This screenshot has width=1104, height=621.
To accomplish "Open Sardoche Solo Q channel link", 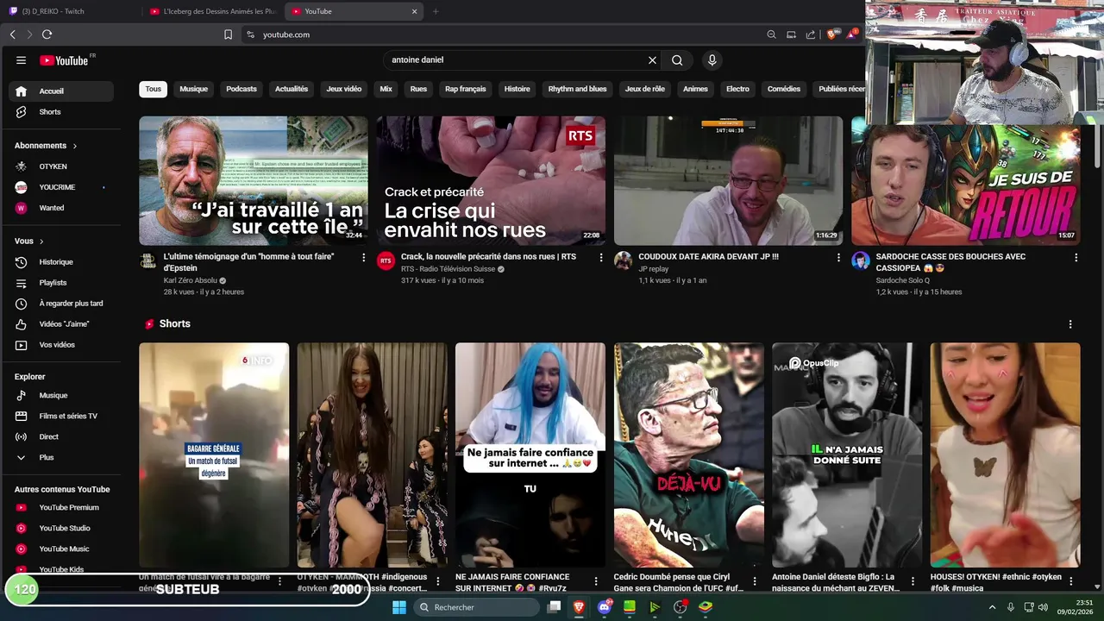I will tap(903, 281).
